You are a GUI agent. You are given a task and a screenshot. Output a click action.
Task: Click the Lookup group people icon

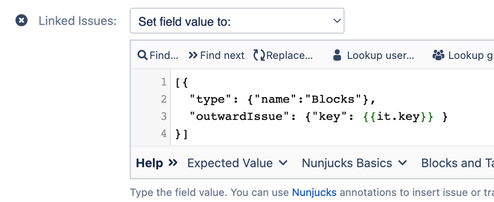[x=439, y=55]
